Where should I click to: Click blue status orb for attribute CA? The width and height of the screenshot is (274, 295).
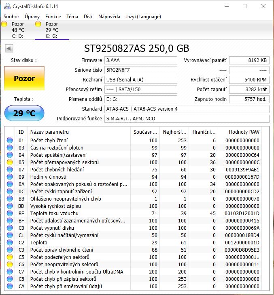click(10, 286)
